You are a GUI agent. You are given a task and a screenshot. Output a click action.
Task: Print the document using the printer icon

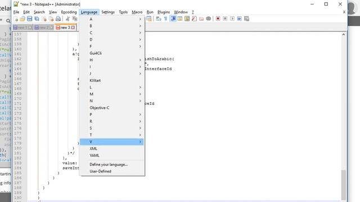coord(58,19)
